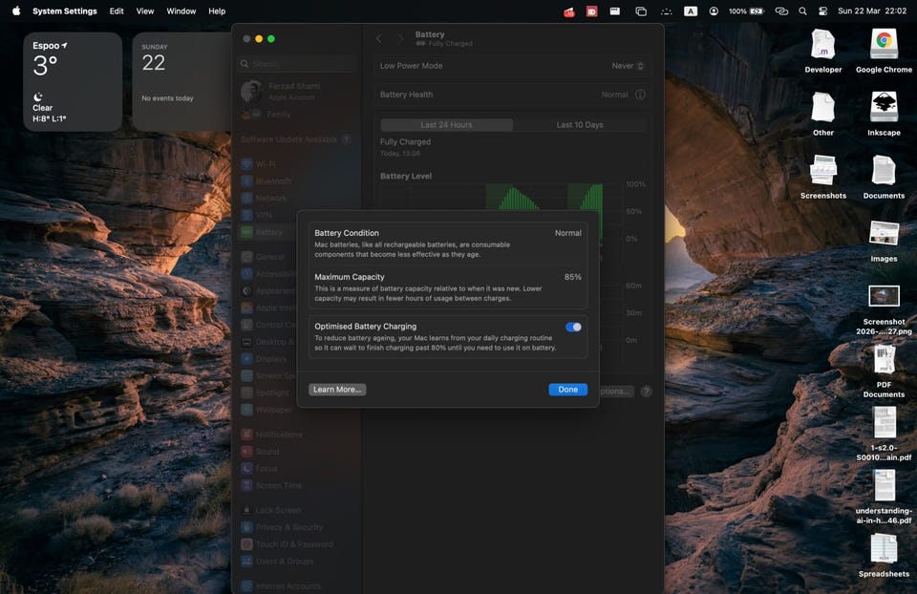Click the Spotlight magnifier in the menu bar
This screenshot has height=594, width=917.
pos(802,11)
